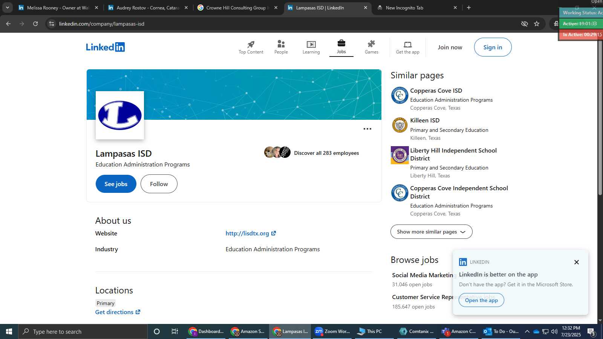Click the See jobs button

116,184
